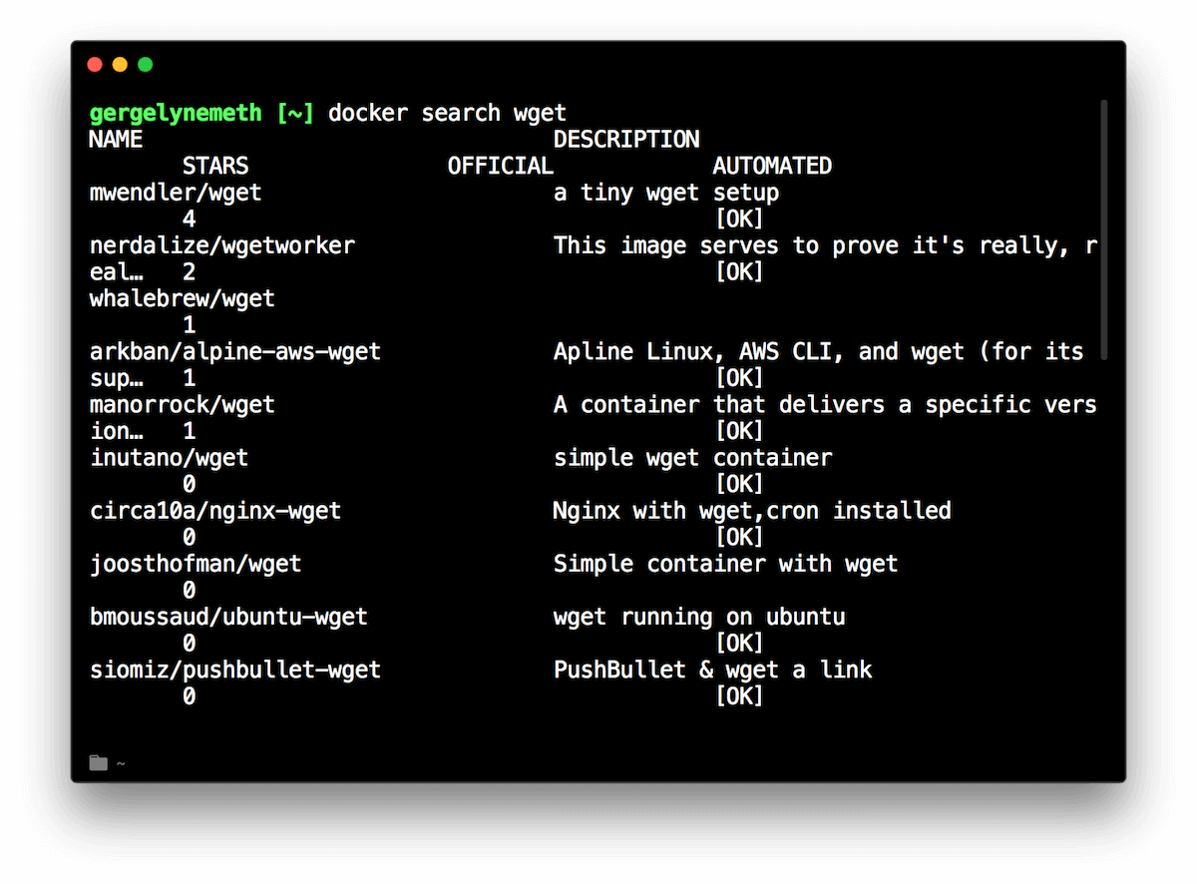Click the bmoussaud/ubuntu-wget entry
Screen dimensions: 1197x884
[228, 617]
